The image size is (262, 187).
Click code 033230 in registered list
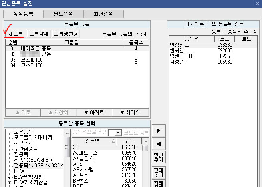225,45
